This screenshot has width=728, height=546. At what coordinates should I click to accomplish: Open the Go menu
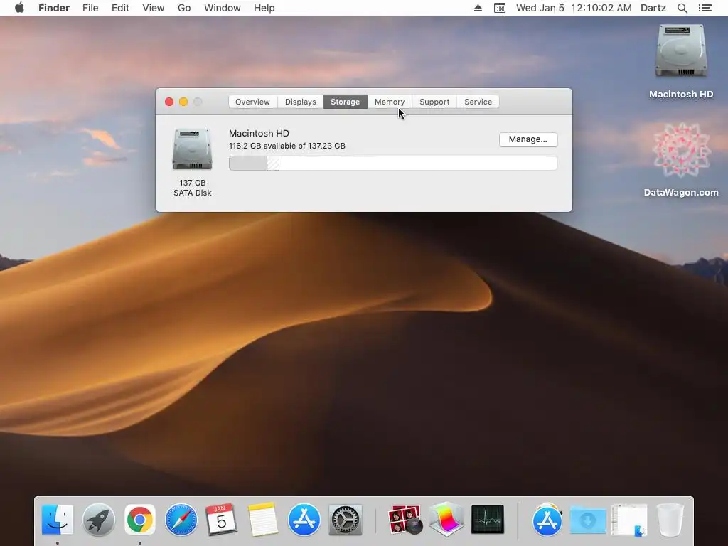pos(184,8)
